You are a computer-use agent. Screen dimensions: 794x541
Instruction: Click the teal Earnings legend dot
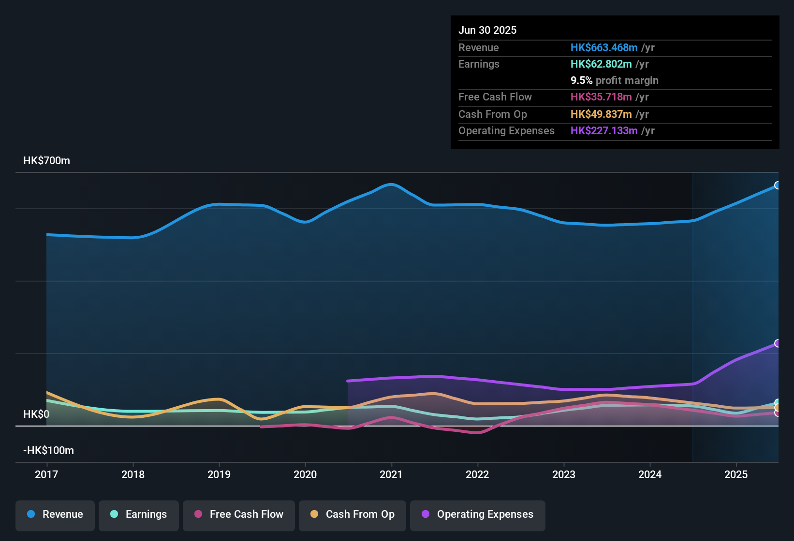pos(114,514)
